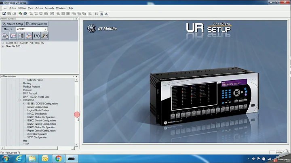The width and height of the screenshot is (291, 163).
Task: Select MMXU Deadbands item
Action: [x=37, y=114]
